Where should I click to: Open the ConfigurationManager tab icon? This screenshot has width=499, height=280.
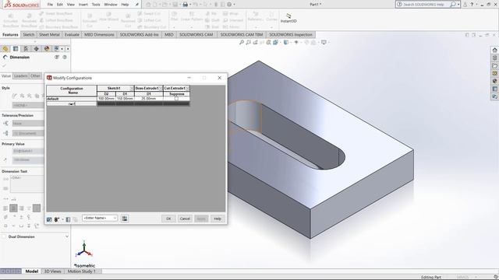[26, 48]
